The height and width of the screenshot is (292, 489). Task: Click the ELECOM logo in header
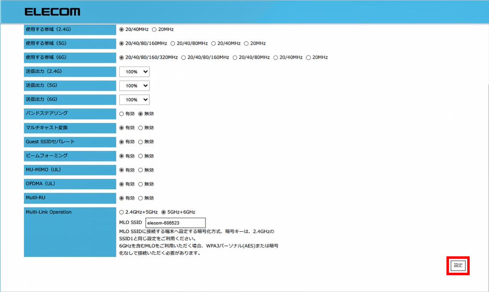pyautogui.click(x=52, y=12)
